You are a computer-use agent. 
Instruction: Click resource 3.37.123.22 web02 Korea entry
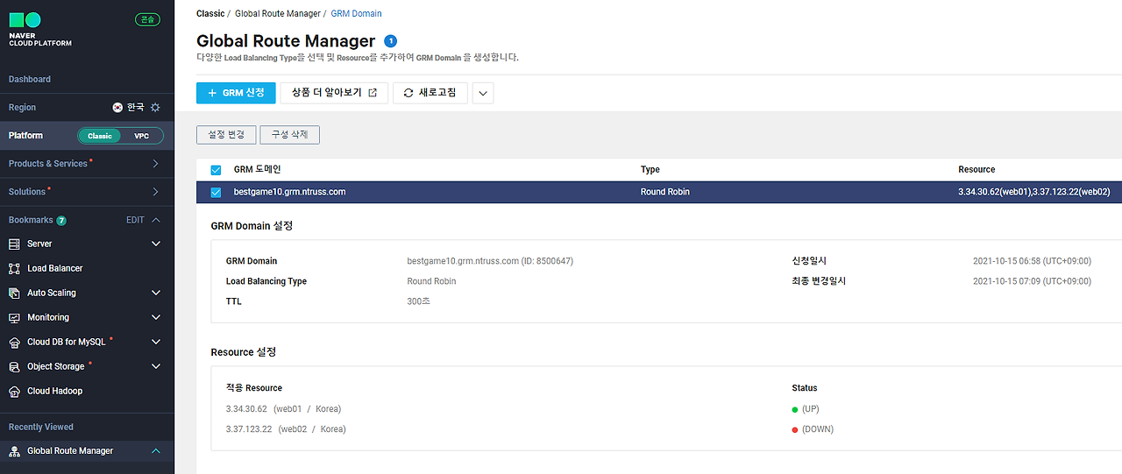tap(286, 429)
